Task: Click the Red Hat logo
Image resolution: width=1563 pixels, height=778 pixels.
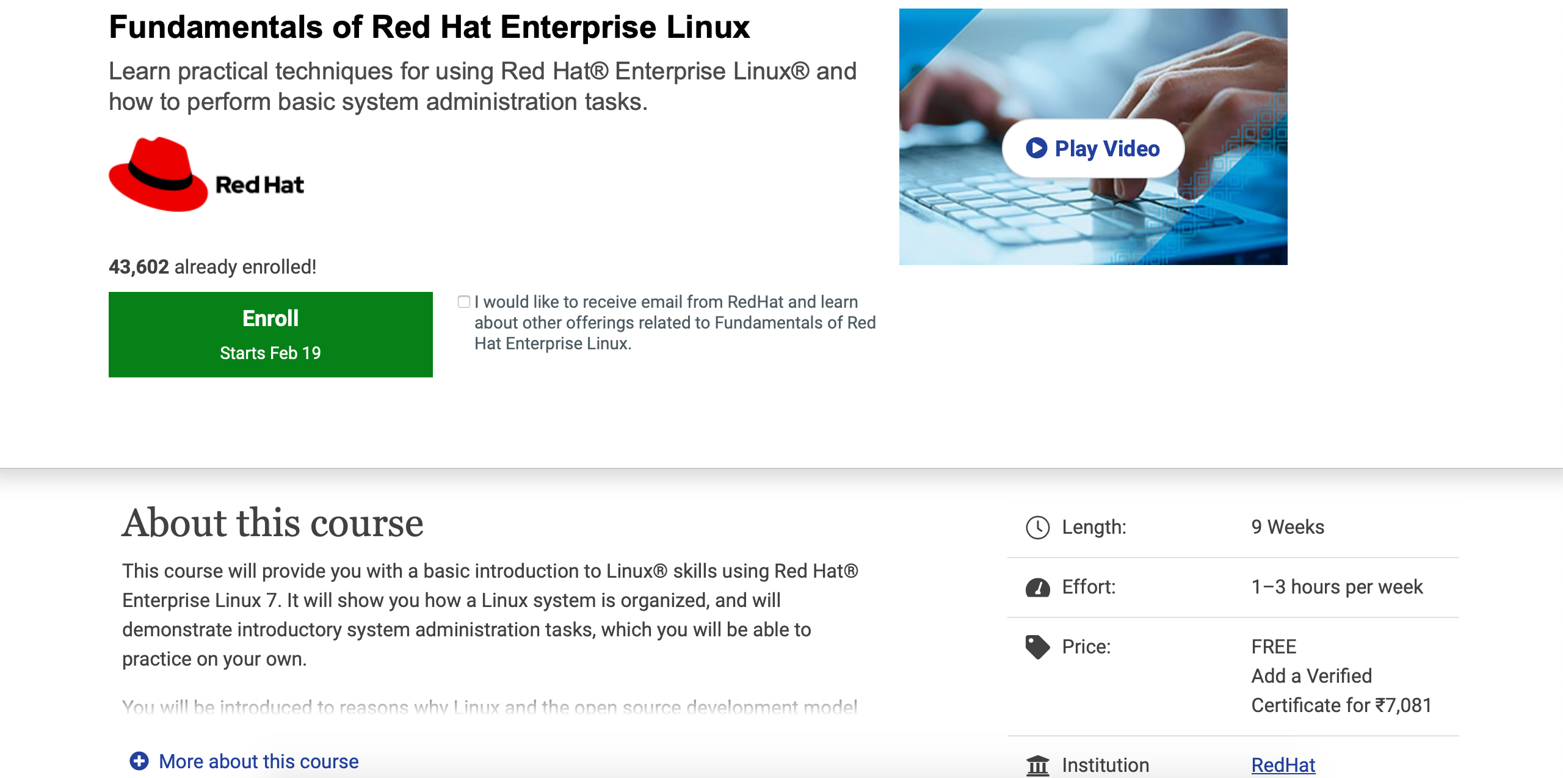Action: pos(206,175)
